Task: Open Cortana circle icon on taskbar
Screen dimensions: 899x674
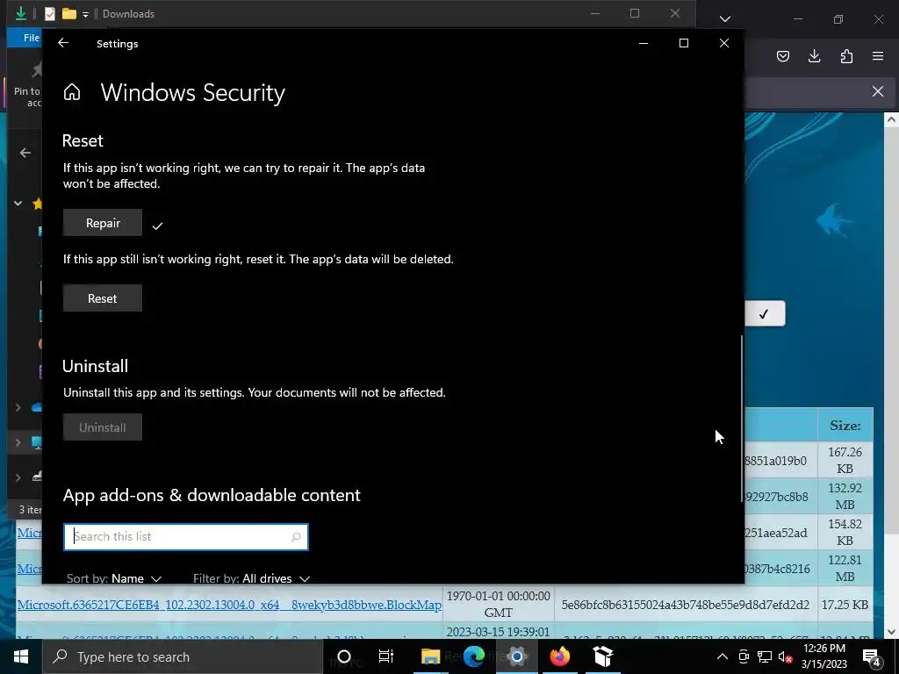Action: 344,656
